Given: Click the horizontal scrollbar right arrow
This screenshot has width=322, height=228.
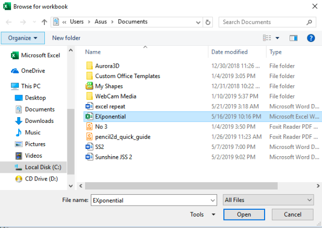Looking at the screenshot, I should (x=318, y=186).
